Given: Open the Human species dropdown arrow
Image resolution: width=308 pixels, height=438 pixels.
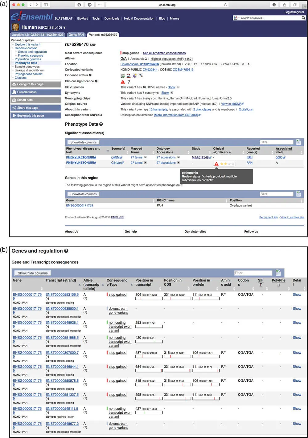Looking at the screenshot, I should coord(64,28).
